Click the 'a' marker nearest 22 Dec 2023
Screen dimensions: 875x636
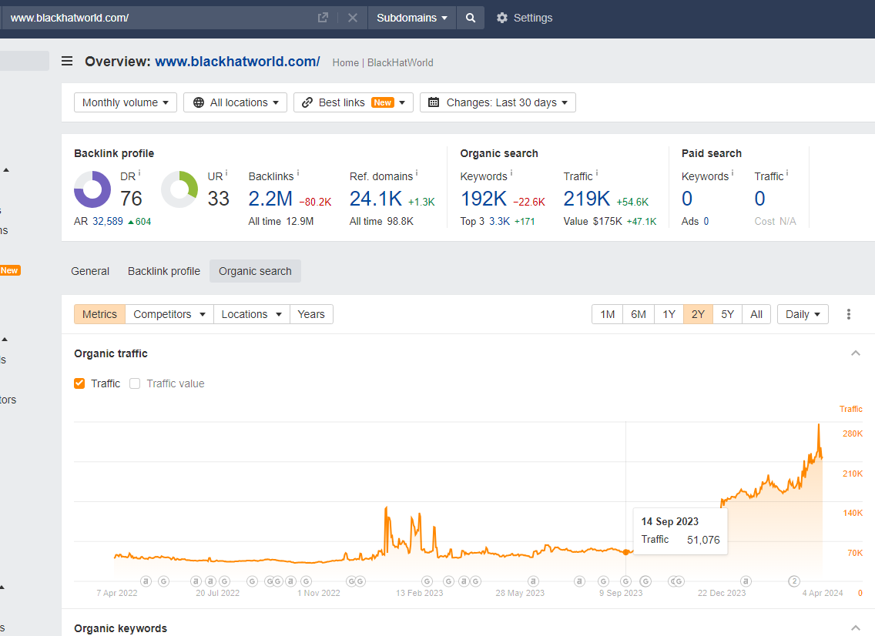[746, 581]
